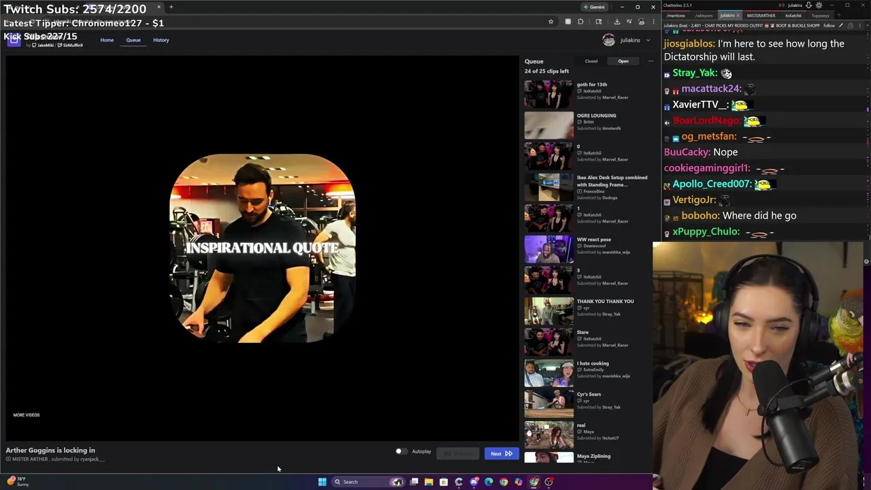
Task: Switch to /whispers tab in Chatterino
Action: tap(704, 15)
